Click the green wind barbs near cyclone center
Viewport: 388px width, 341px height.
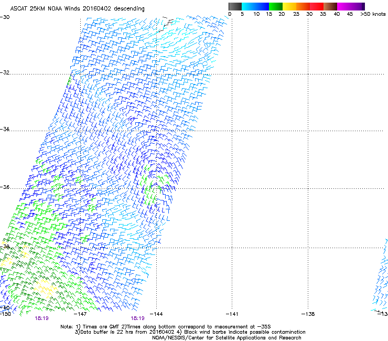(153, 186)
